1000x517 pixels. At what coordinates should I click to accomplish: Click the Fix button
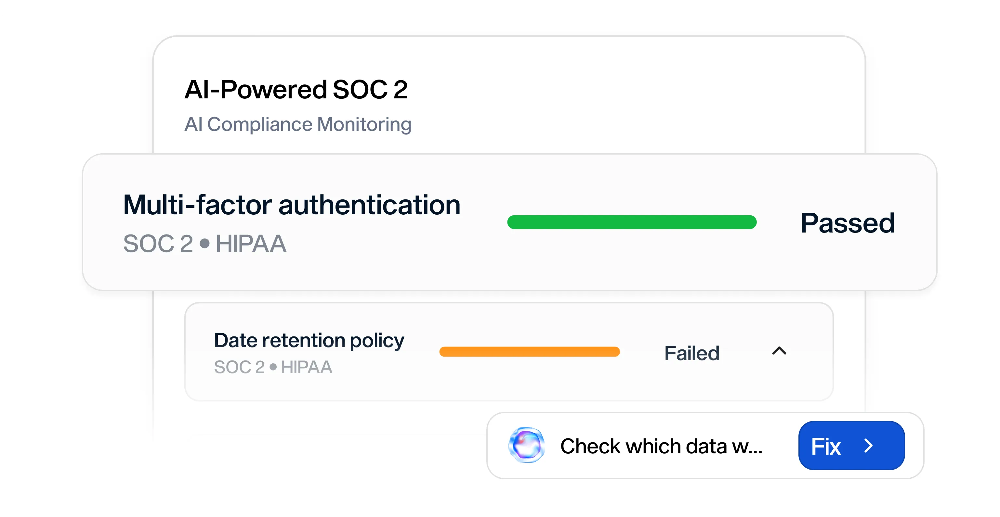851,445
